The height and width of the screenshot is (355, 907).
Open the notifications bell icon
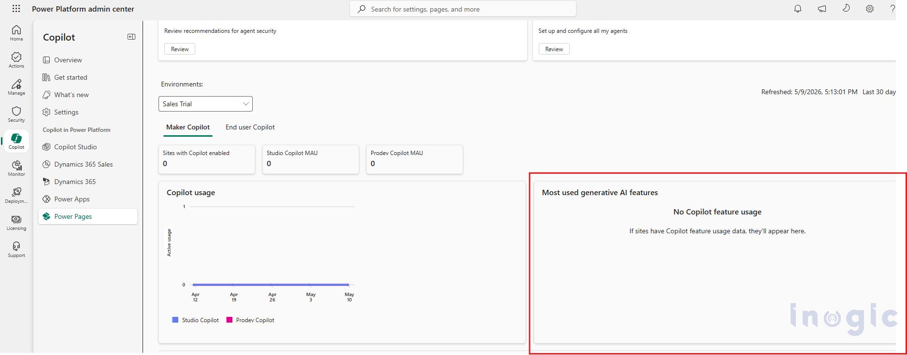tap(798, 9)
